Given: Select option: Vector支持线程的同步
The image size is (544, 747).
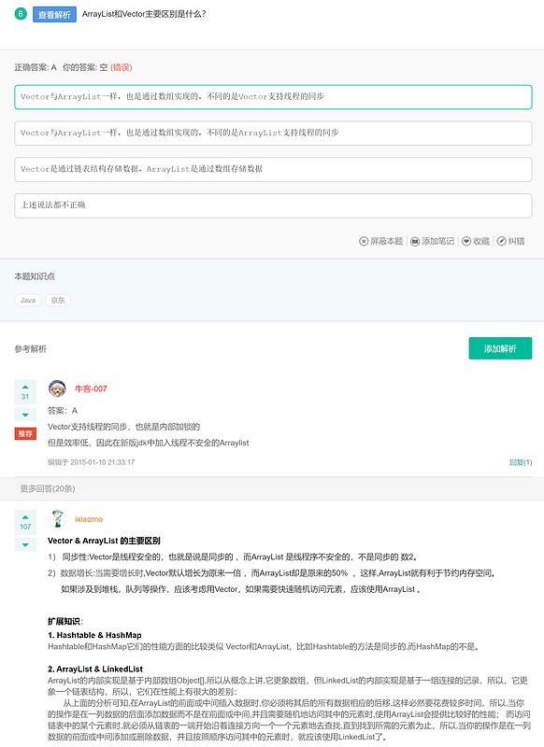Looking at the screenshot, I should (x=273, y=97).
